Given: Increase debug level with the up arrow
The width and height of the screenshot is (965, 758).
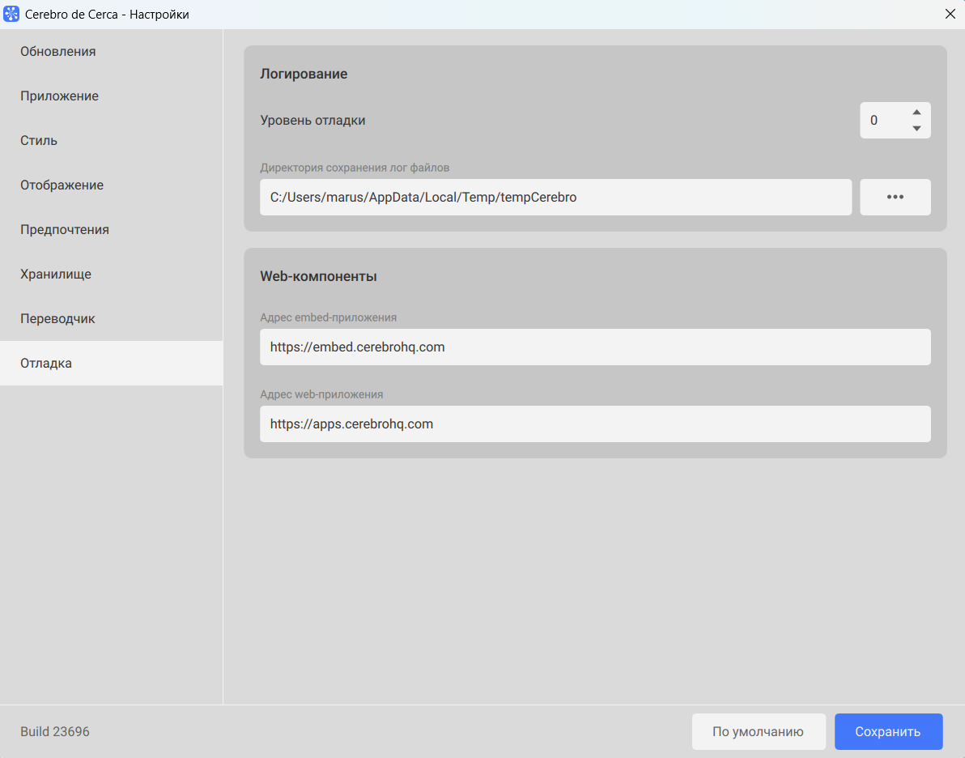Looking at the screenshot, I should (x=916, y=113).
